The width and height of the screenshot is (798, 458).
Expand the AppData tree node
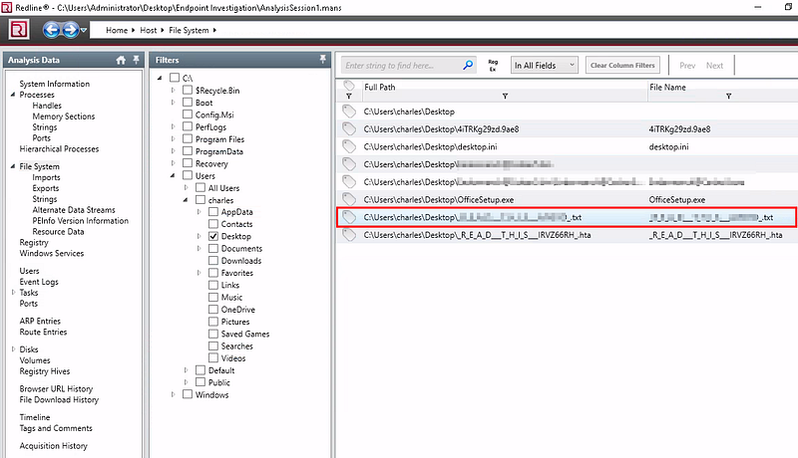pyautogui.click(x=199, y=212)
